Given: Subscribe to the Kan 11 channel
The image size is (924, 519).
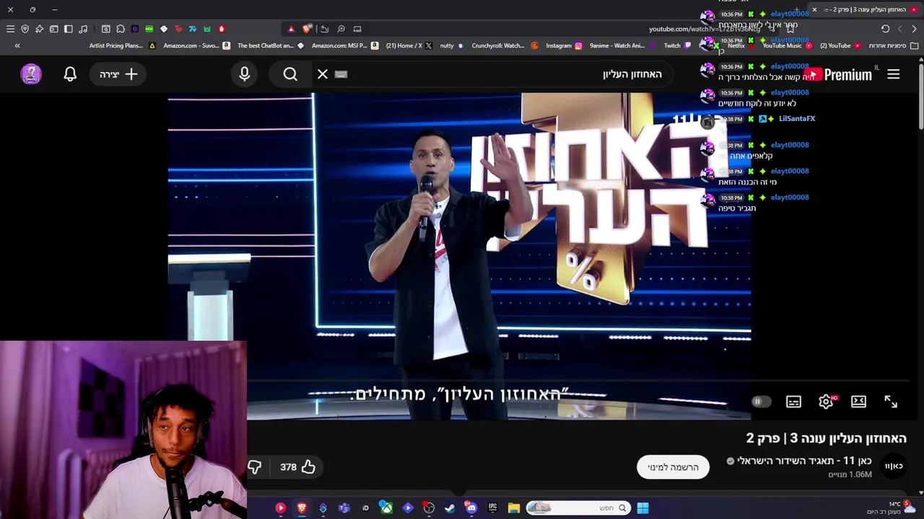Looking at the screenshot, I should [x=673, y=467].
